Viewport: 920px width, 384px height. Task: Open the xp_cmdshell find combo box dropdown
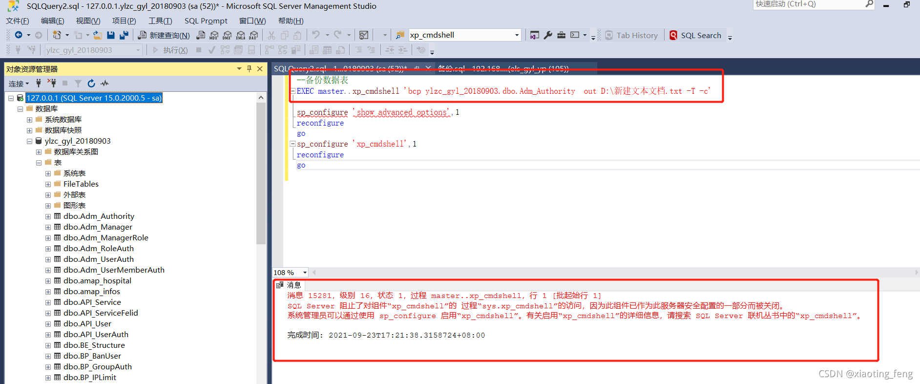point(517,35)
